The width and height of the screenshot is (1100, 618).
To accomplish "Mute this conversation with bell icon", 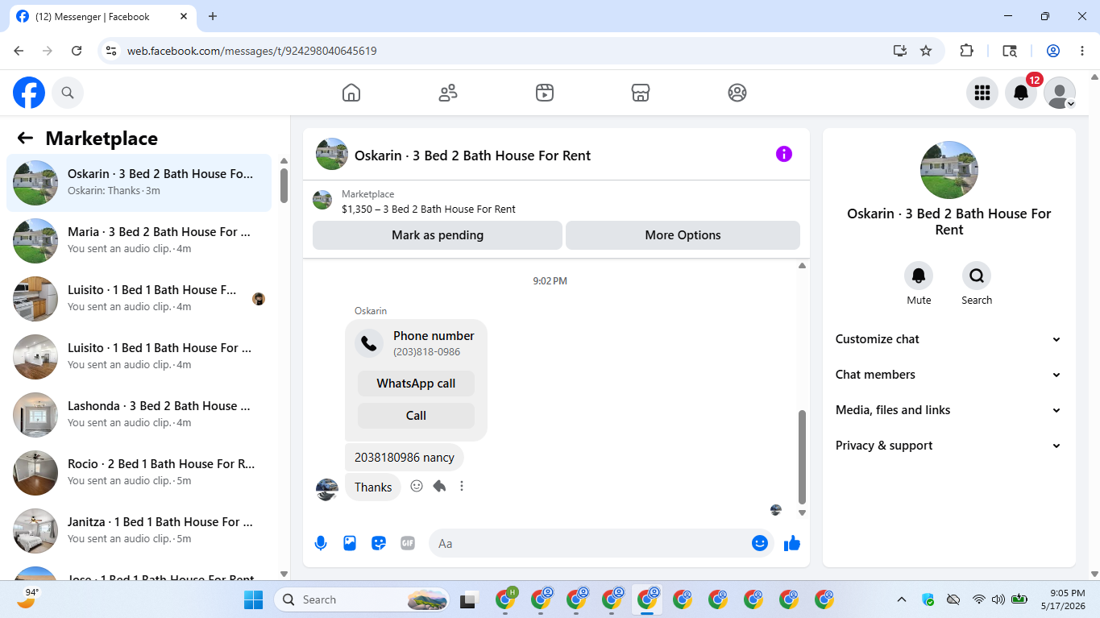I will coord(919,276).
